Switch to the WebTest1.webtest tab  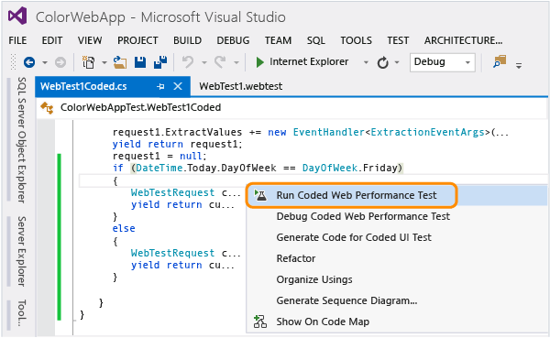click(x=240, y=86)
